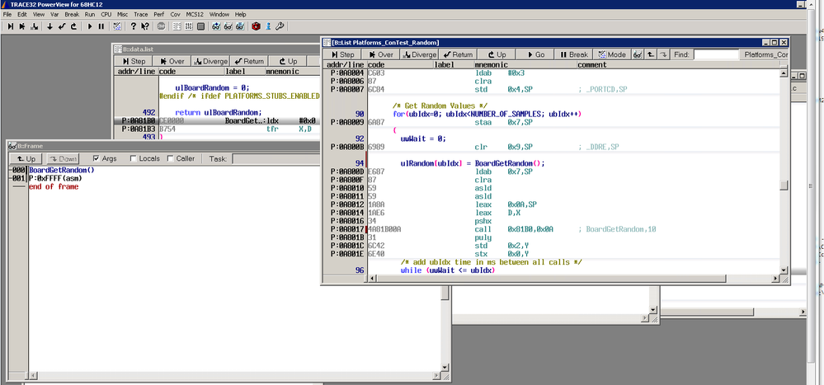Click the first glasses watch icon in main toolbar
This screenshot has height=385, width=824.
click(216, 26)
